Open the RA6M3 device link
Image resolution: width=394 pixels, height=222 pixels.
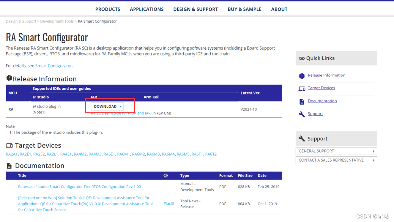(153, 154)
